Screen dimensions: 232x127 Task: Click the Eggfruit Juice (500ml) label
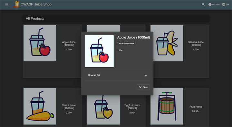pyautogui.click(x=132, y=107)
